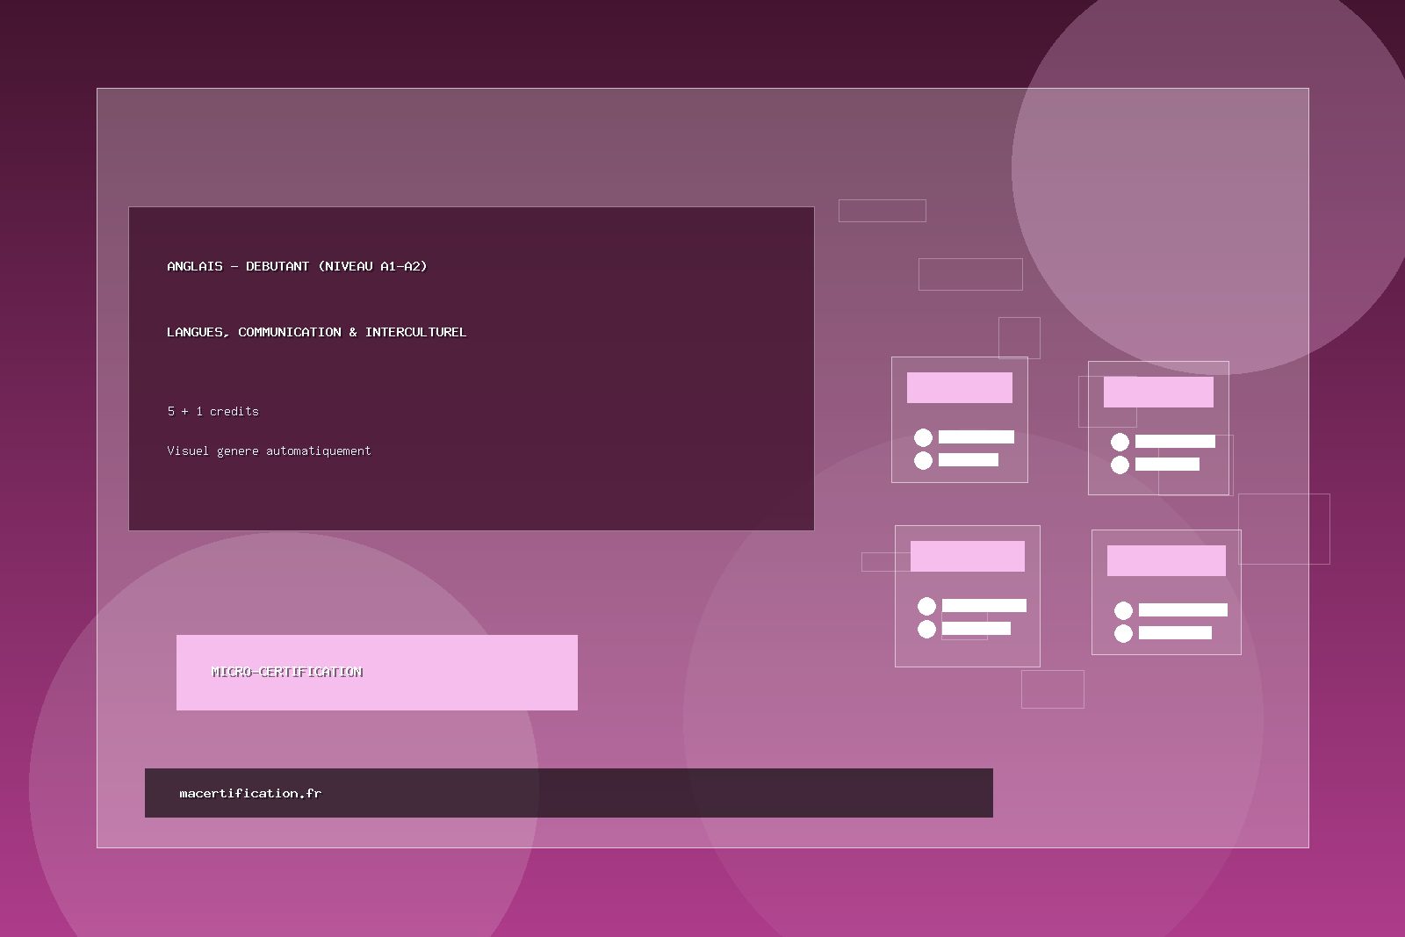Click upper white circle in bottom-right card
The image size is (1405, 937).
pos(1123,610)
